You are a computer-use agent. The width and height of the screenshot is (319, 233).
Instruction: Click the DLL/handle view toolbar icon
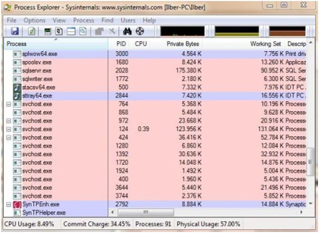point(83,31)
